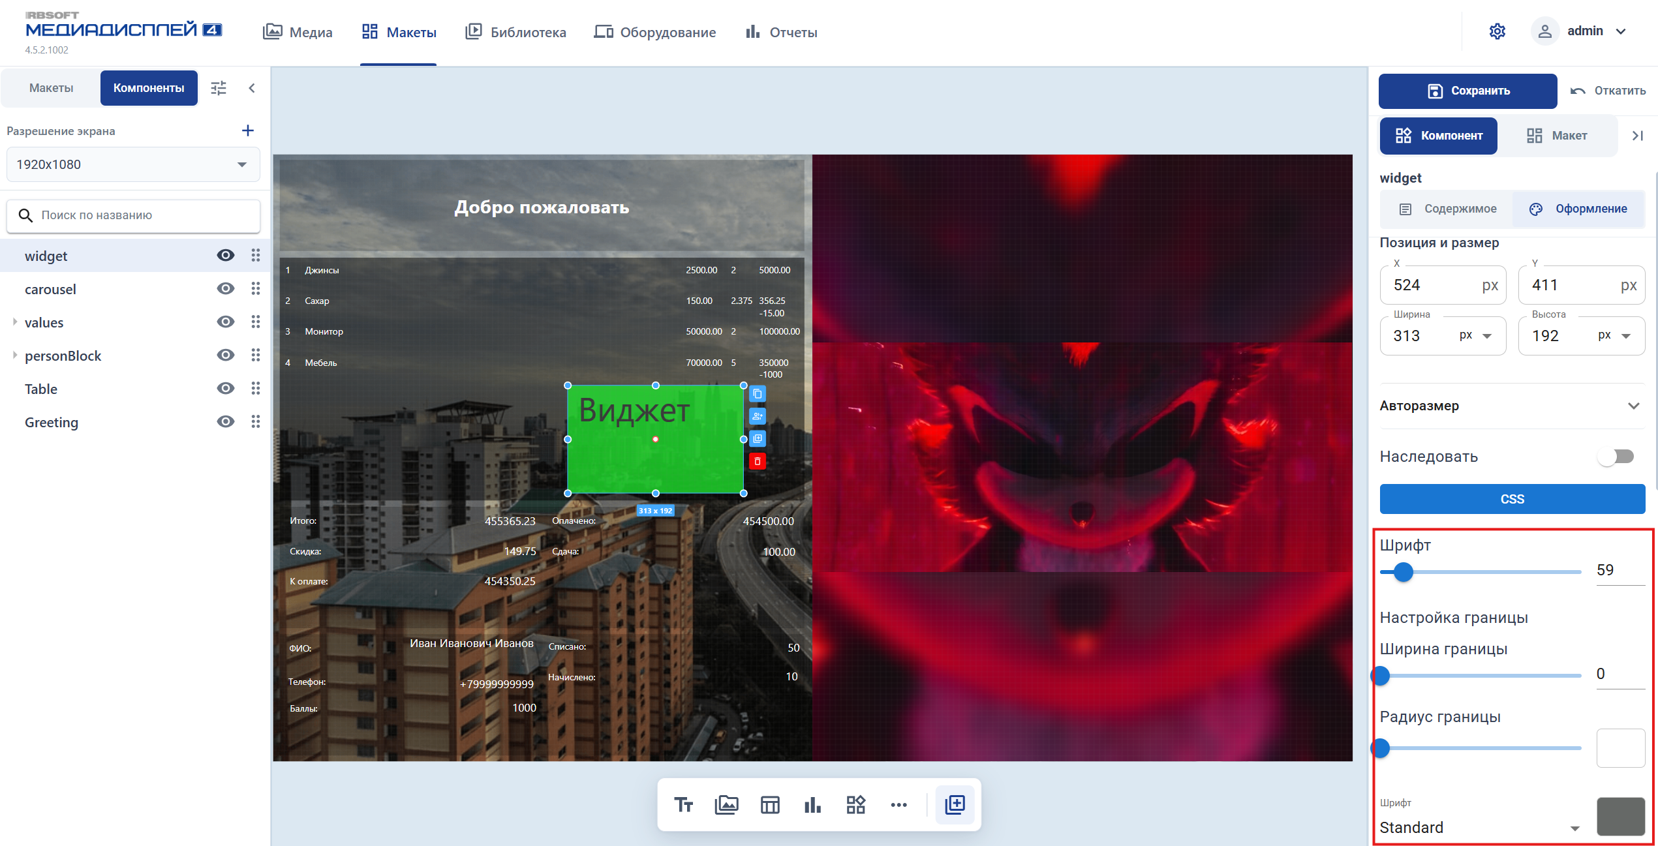The width and height of the screenshot is (1658, 846).
Task: Toggle personBlock component visibility
Action: 226,355
